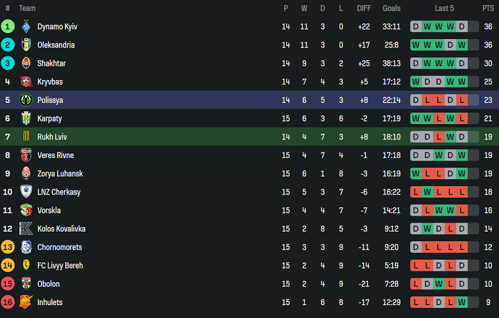Click Chornomorets' orange position 13 badge
499x318 pixels.
[8, 247]
